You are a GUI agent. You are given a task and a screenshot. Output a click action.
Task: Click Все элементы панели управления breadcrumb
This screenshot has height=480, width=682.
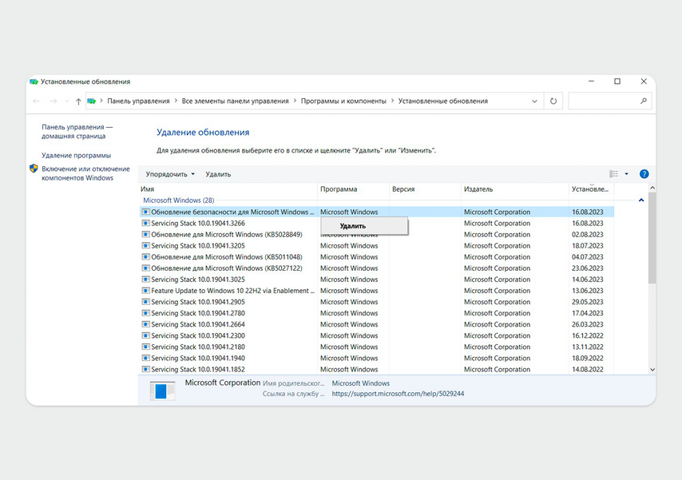[236, 101]
